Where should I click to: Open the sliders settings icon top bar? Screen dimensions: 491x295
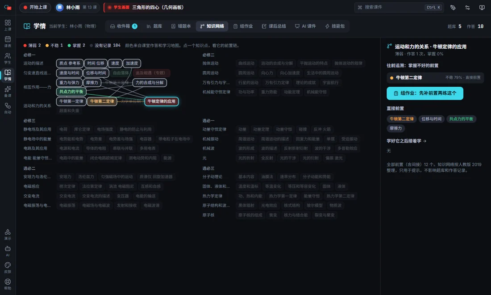(467, 8)
